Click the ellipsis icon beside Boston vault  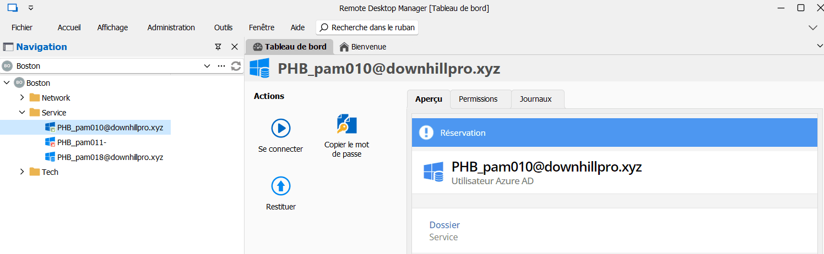221,66
